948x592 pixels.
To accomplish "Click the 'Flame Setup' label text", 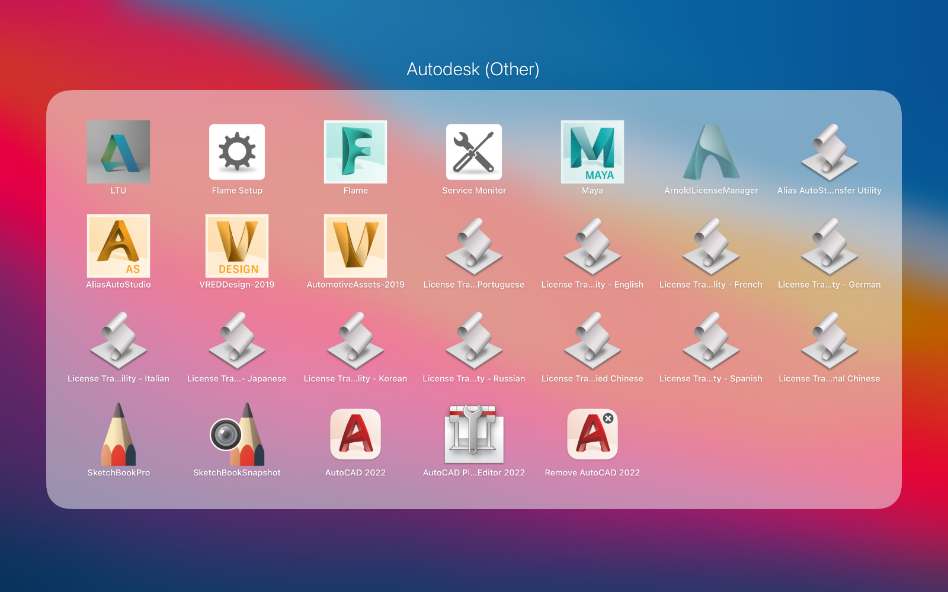I will click(237, 191).
